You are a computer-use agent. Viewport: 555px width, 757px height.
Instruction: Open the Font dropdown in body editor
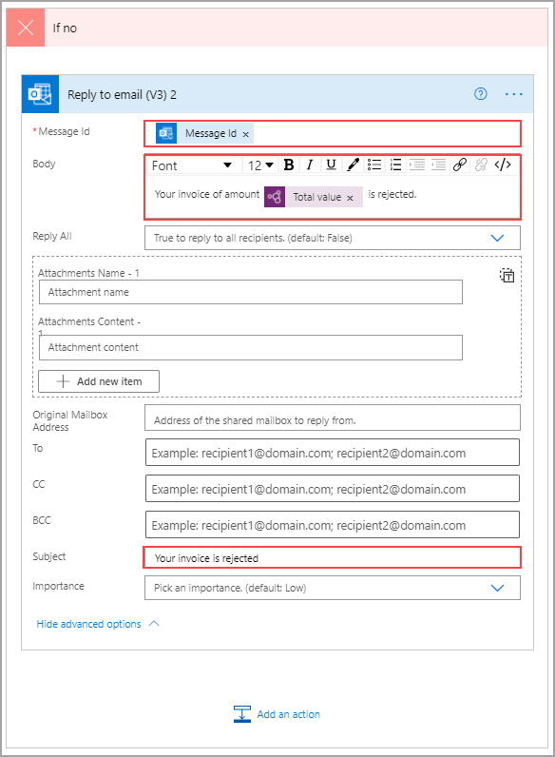click(x=192, y=165)
